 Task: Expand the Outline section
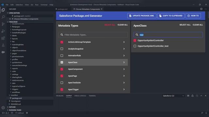pyautogui.click(x=12, y=107)
